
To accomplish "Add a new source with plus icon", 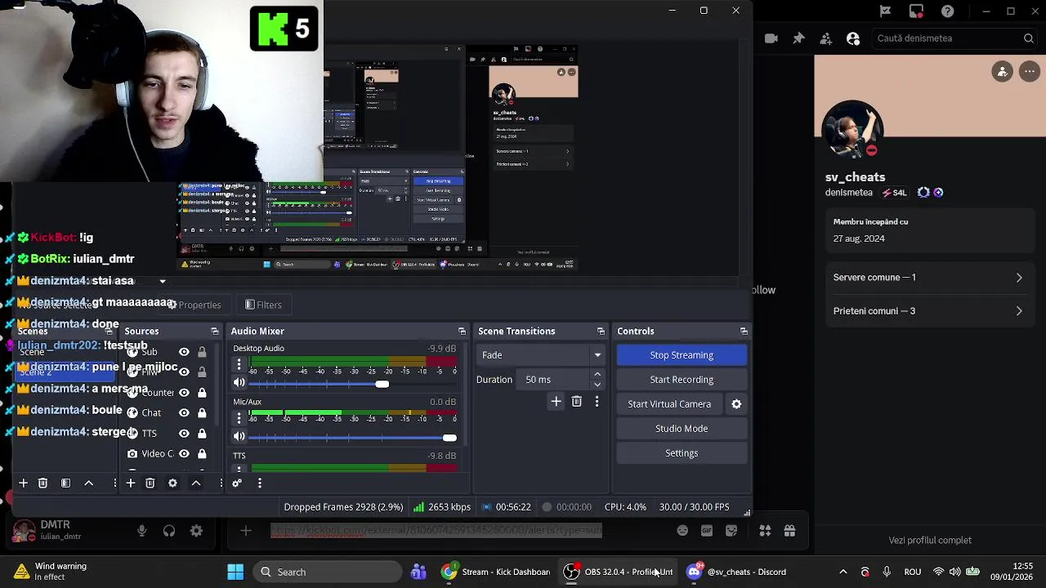I will 130,483.
